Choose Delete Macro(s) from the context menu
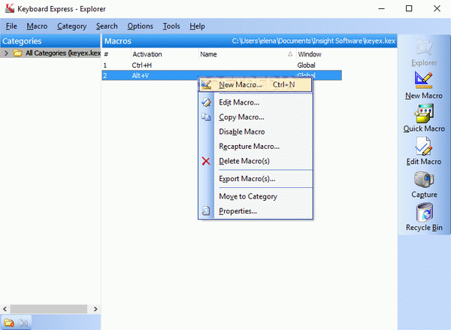 [x=256, y=161]
